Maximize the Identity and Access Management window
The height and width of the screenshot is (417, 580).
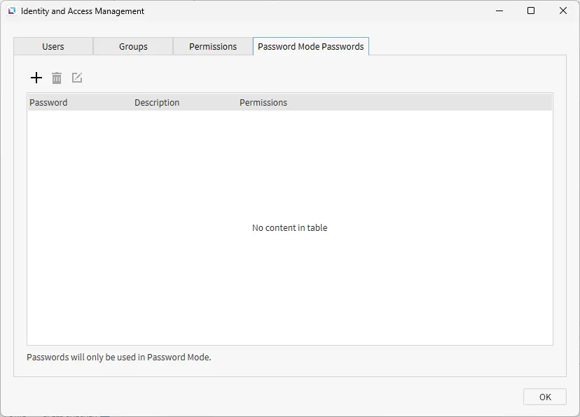(531, 11)
